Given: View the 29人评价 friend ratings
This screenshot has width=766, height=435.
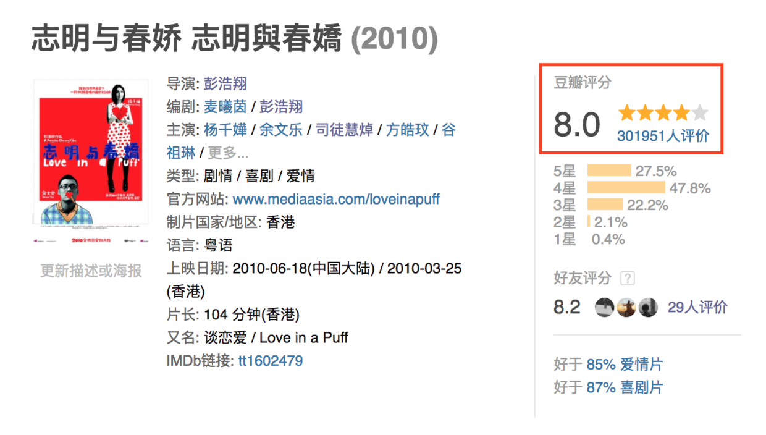Looking at the screenshot, I should (697, 307).
